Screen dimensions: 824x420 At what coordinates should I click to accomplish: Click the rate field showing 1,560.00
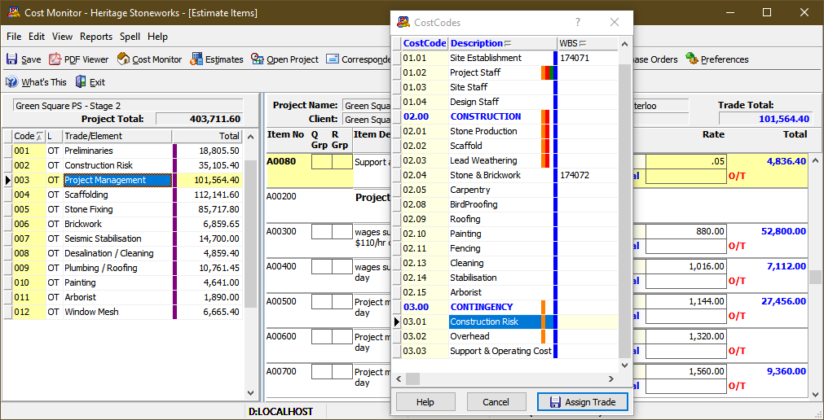pos(687,372)
